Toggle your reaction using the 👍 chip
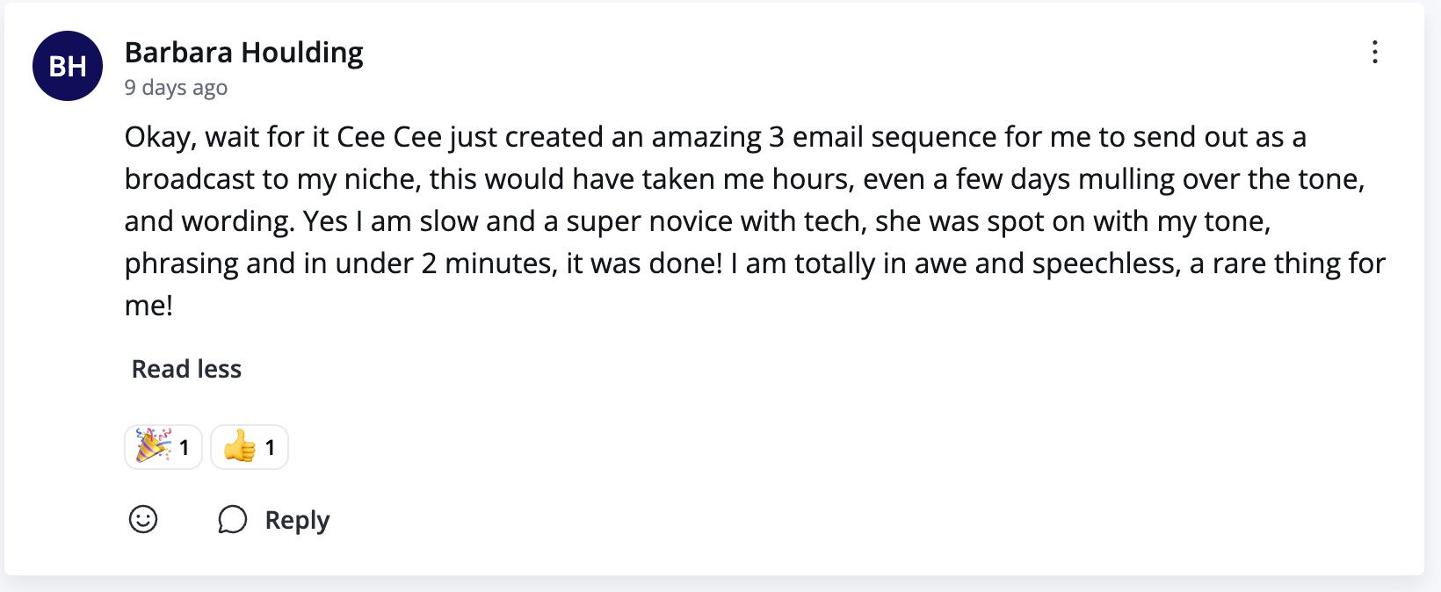1441x592 pixels. (x=249, y=446)
